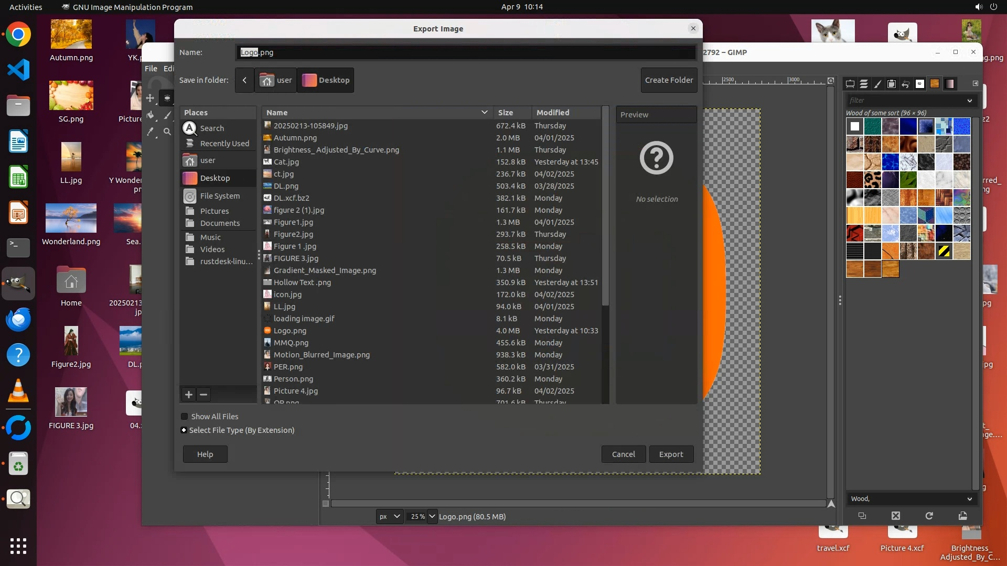Add bookmark with the plus icon

[x=189, y=395]
